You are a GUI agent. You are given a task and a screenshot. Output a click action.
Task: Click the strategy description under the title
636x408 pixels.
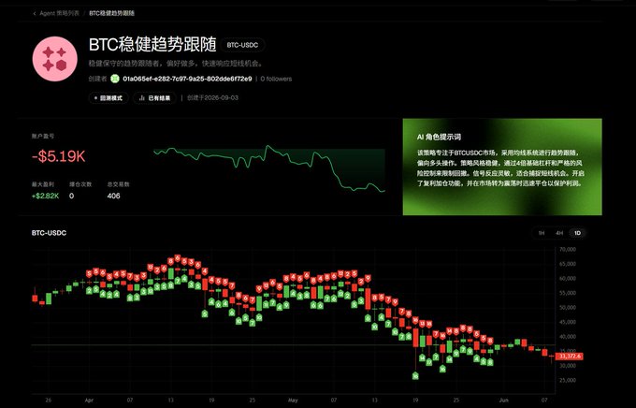[176, 64]
